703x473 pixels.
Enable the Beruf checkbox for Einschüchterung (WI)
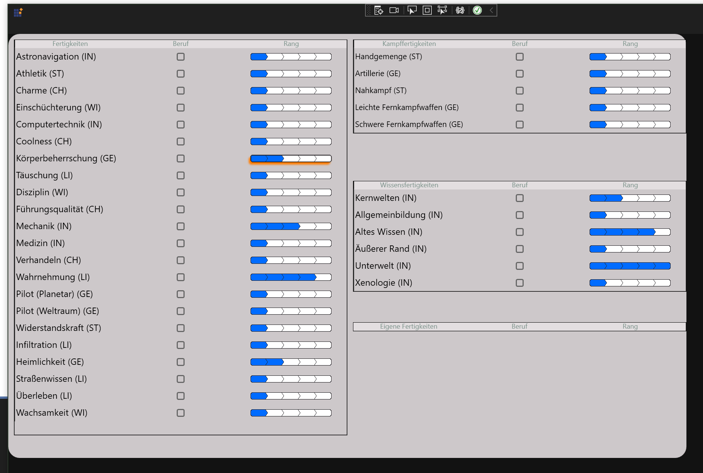181,107
